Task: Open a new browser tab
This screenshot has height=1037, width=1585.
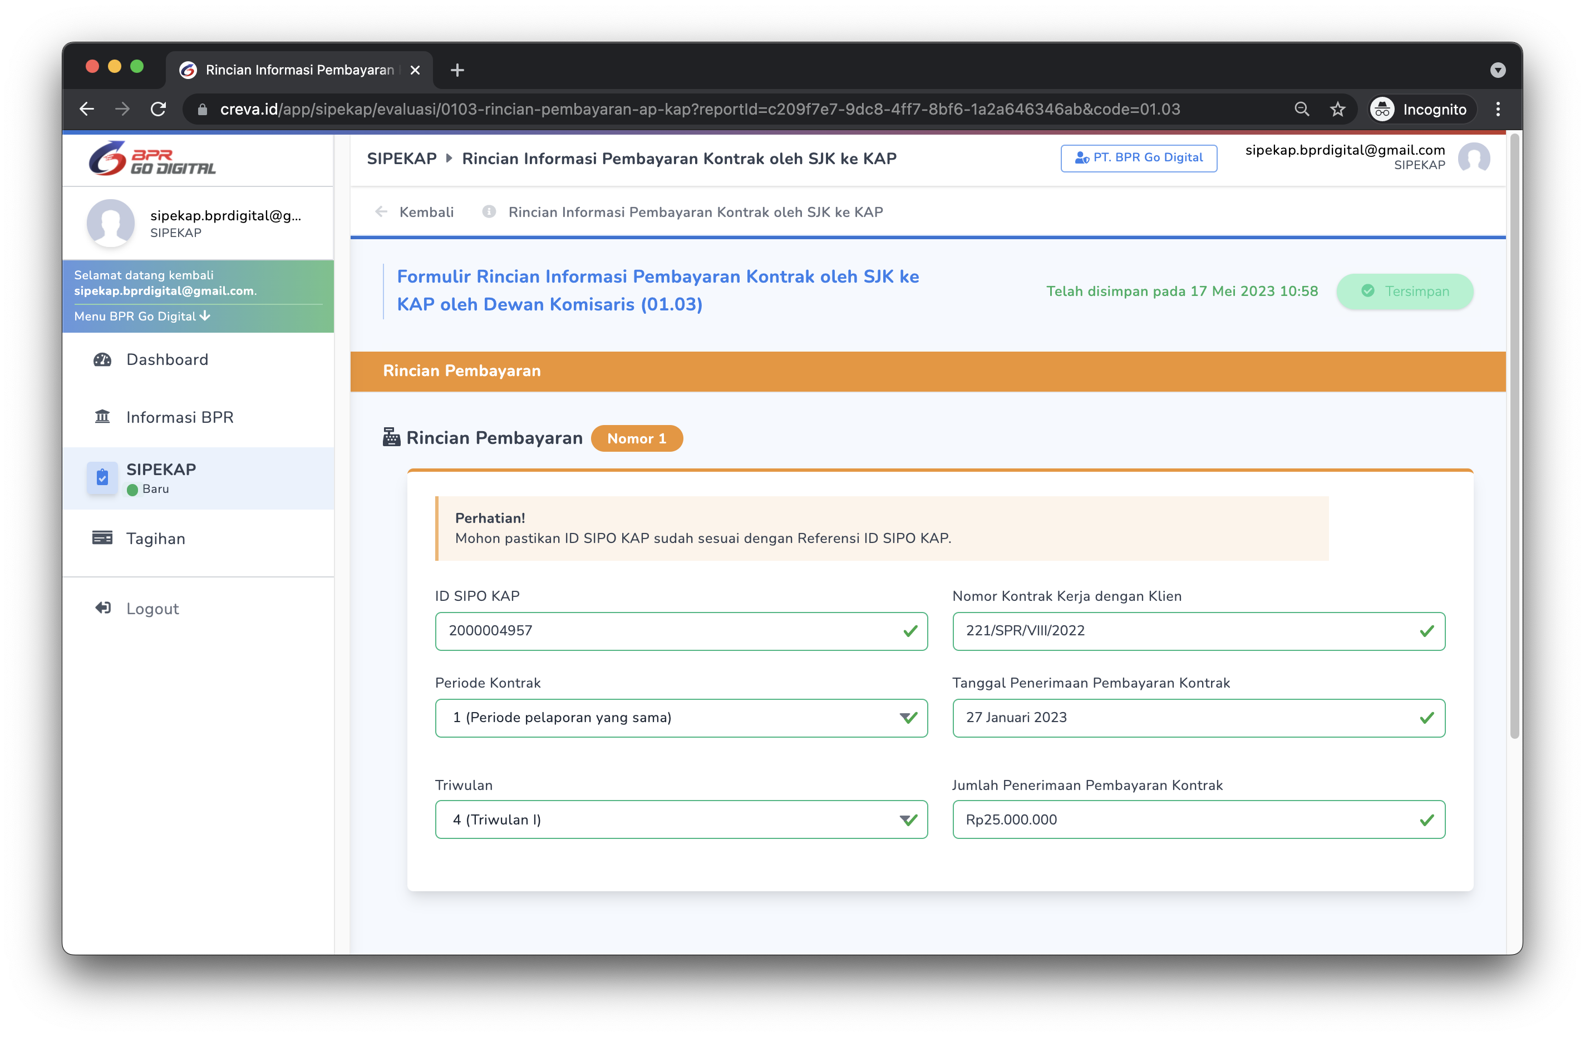Action: (x=457, y=70)
